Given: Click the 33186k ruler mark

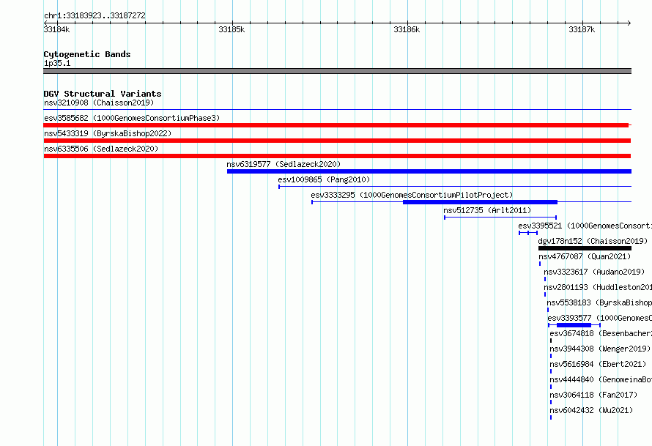Looking at the screenshot, I should [x=407, y=29].
